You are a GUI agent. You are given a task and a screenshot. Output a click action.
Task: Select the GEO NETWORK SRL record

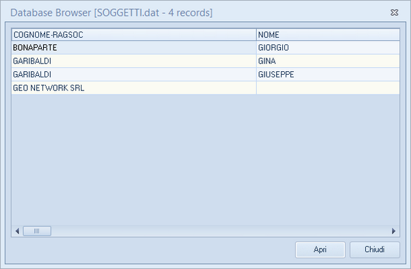(x=206, y=88)
